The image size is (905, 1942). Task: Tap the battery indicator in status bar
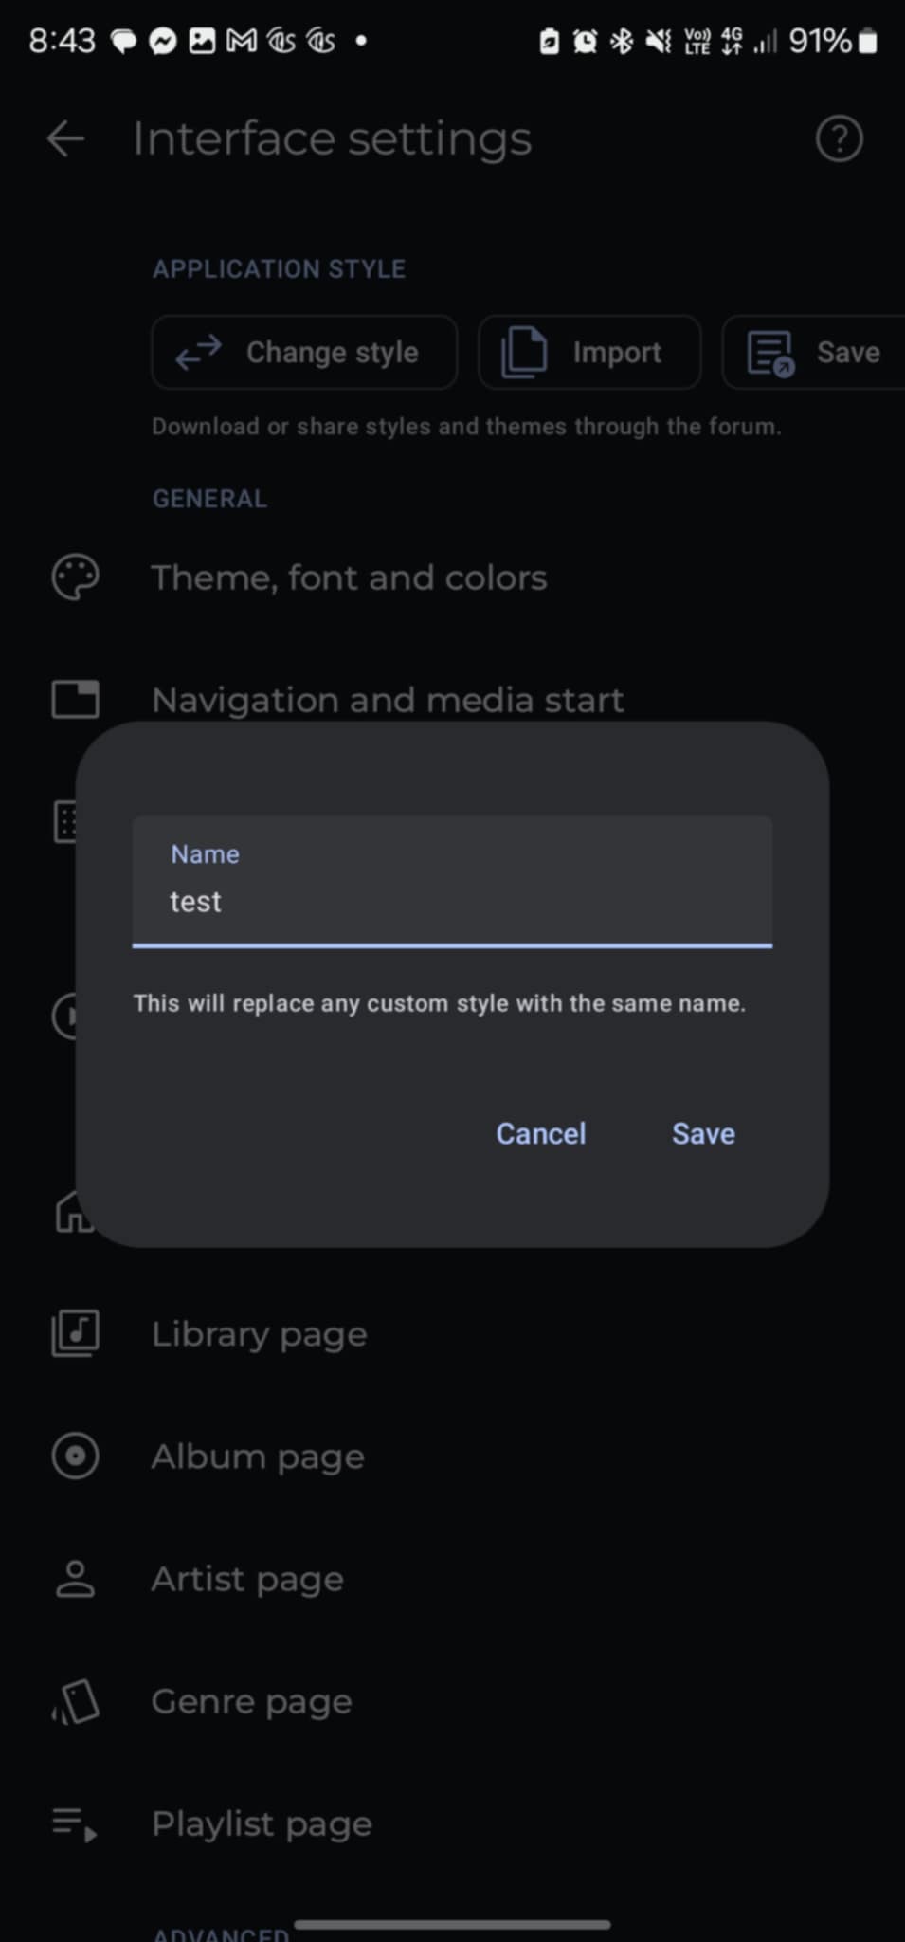pos(867,42)
